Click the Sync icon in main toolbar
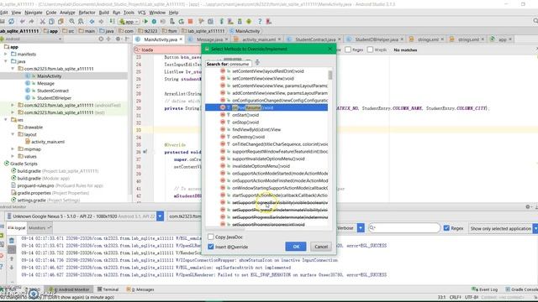The height and width of the screenshot is (302, 538). [x=11, y=22]
